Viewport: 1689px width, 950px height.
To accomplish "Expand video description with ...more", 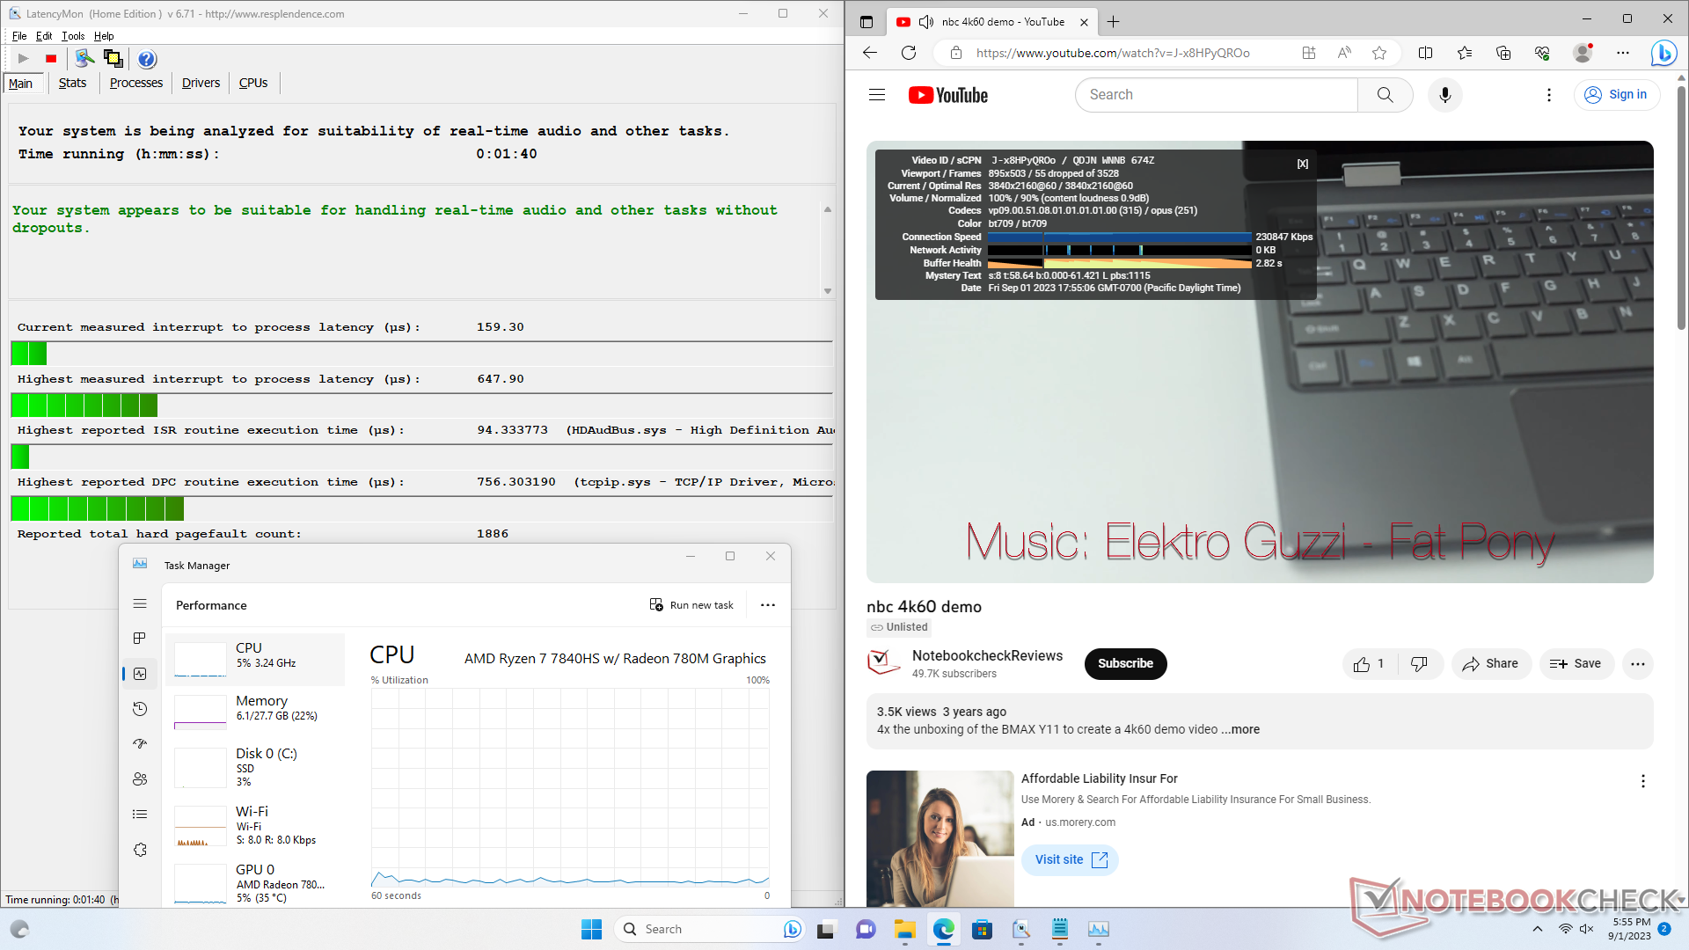I will [1240, 729].
